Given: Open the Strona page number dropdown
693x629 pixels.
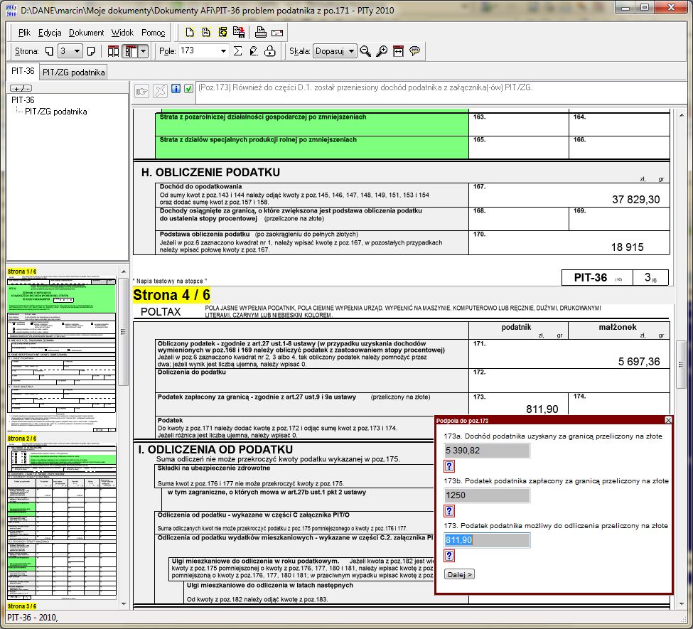Looking at the screenshot, I should (x=77, y=51).
